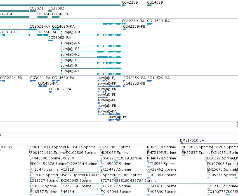Screen dimensions: 238x196
Task: Click EST EK085844.5prime
Action: click(81, 147)
